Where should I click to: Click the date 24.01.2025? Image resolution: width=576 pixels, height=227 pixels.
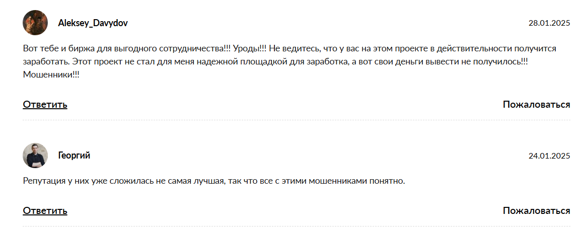[x=549, y=156]
